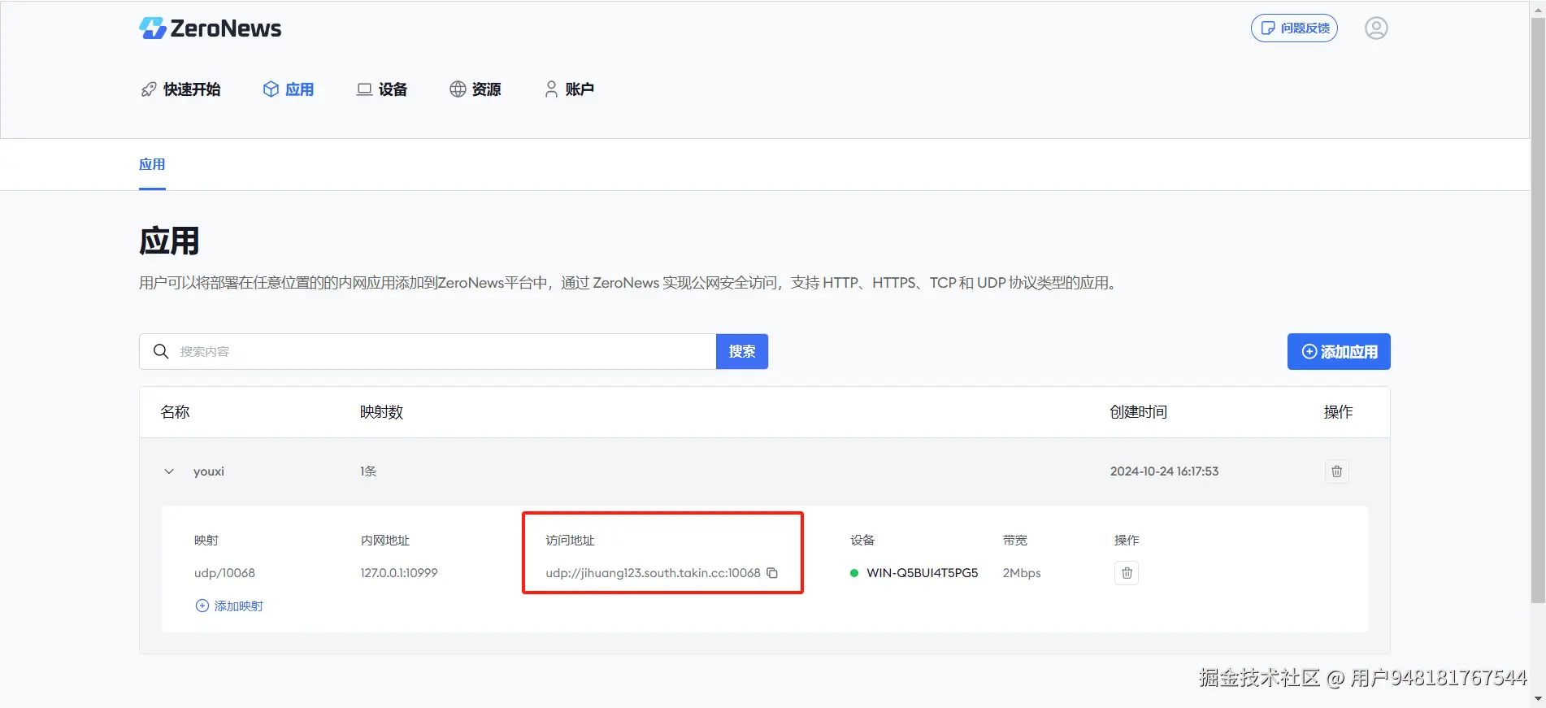Click the 添加映射 link
Image resolution: width=1546 pixels, height=708 pixels.
[x=229, y=606]
